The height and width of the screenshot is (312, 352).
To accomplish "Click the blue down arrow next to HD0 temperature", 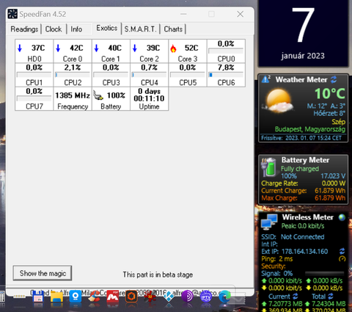I will (20, 48).
